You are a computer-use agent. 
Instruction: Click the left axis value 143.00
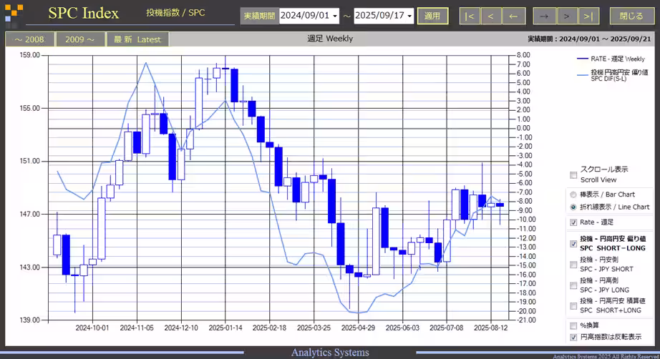click(29, 267)
